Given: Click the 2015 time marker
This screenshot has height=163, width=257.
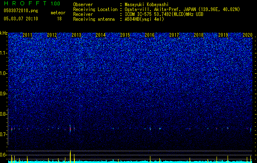Looking at the screenshot, I should pos(125,35).
